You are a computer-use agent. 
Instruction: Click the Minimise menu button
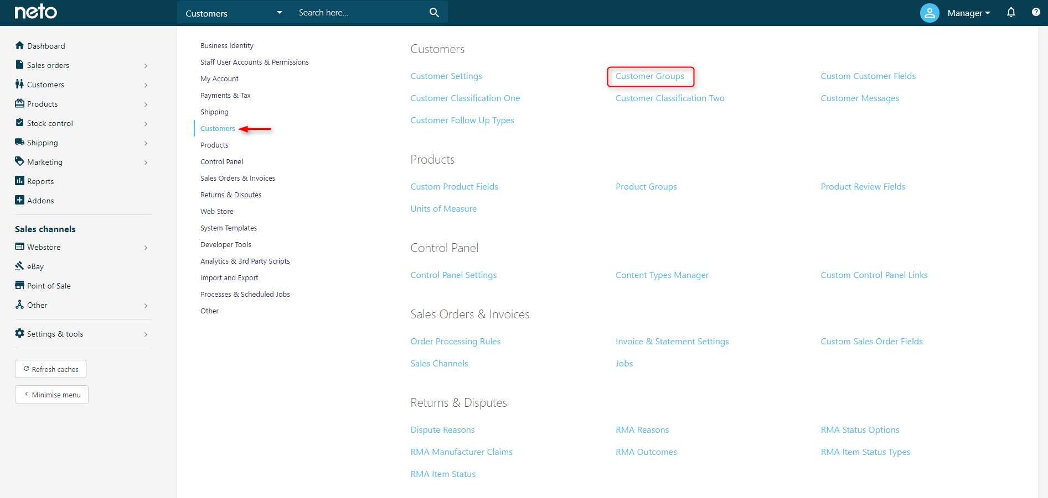[x=51, y=394]
